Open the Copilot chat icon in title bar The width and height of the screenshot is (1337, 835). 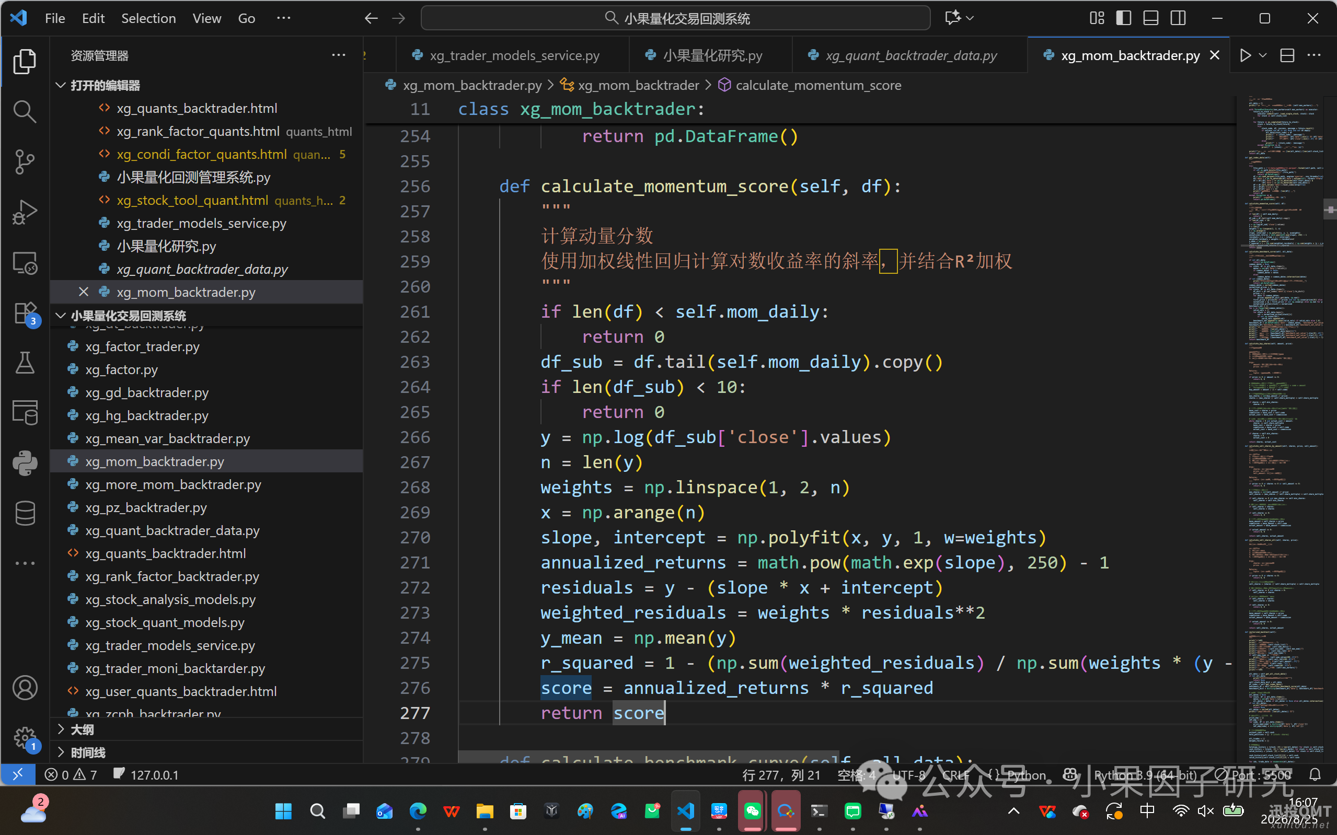click(x=953, y=18)
